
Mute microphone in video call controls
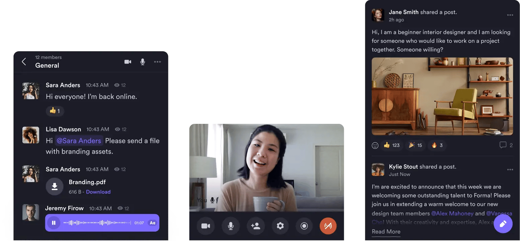click(x=231, y=226)
